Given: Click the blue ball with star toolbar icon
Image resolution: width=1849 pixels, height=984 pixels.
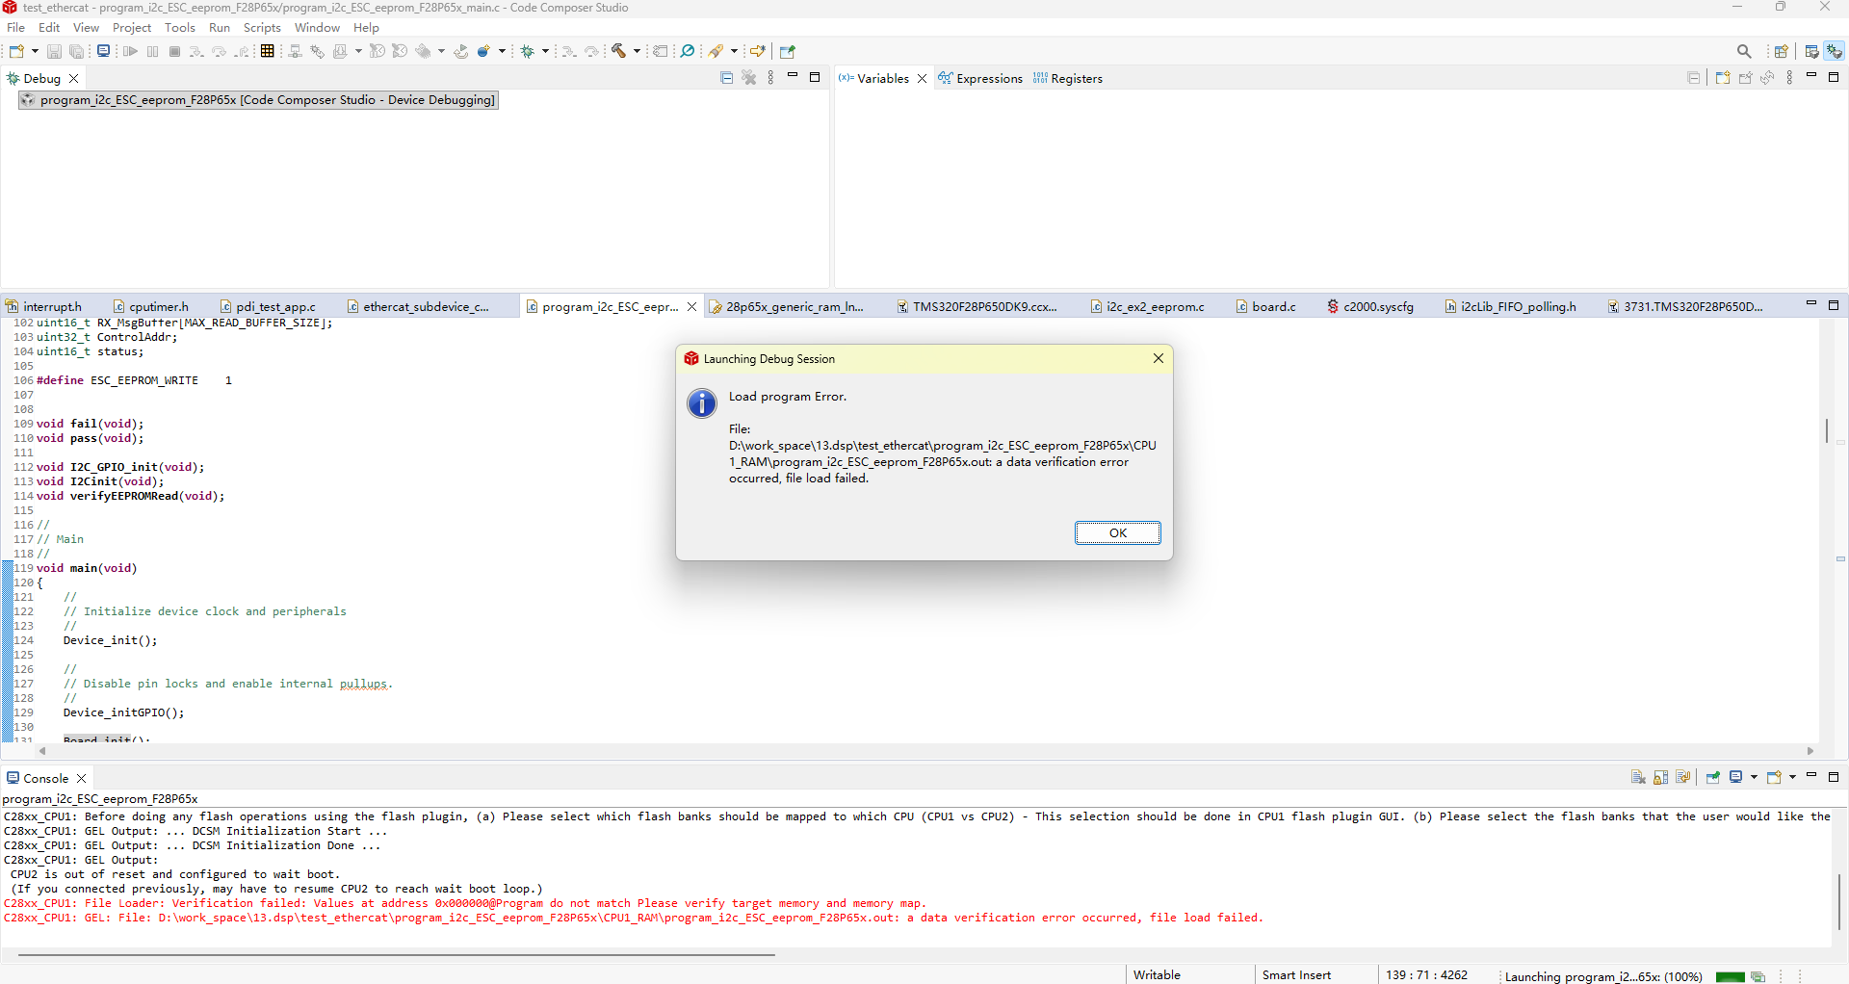Looking at the screenshot, I should pos(483,51).
